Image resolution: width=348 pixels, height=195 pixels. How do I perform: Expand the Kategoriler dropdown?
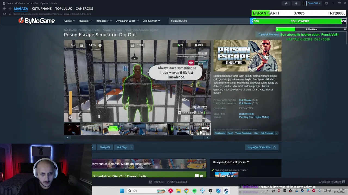pos(104,21)
